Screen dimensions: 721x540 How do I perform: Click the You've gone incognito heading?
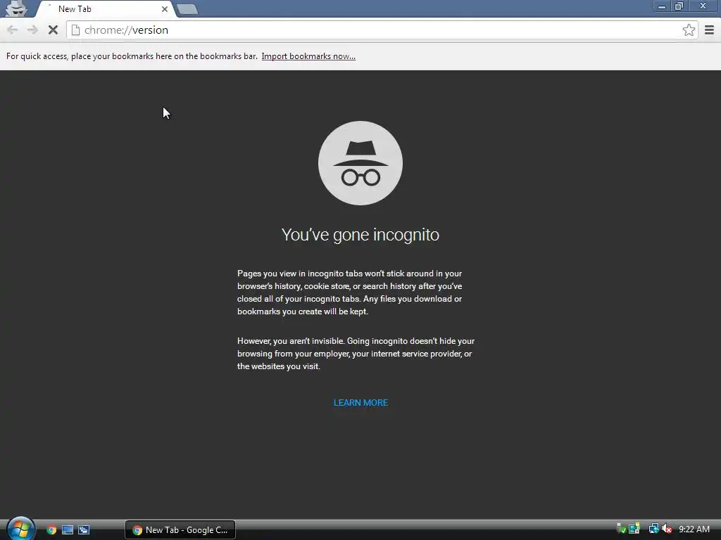click(x=360, y=235)
